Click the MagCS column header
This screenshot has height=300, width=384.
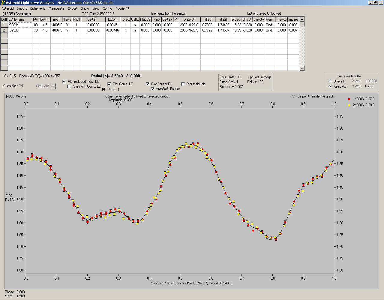coord(145,19)
